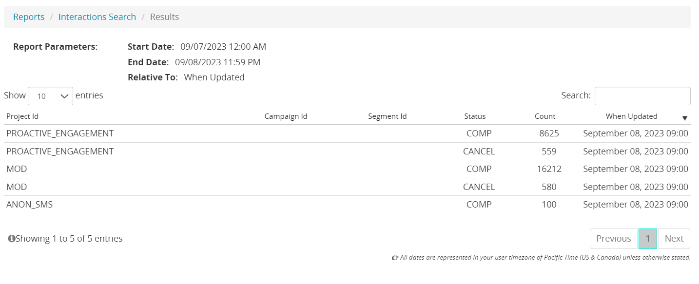Go to the Previous page

pos(613,239)
